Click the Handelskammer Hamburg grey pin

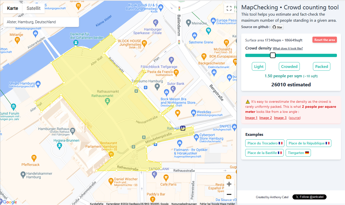click(23, 174)
